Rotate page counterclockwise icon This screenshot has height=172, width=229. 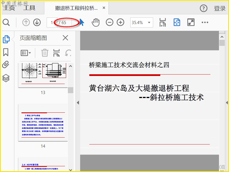[68, 53]
